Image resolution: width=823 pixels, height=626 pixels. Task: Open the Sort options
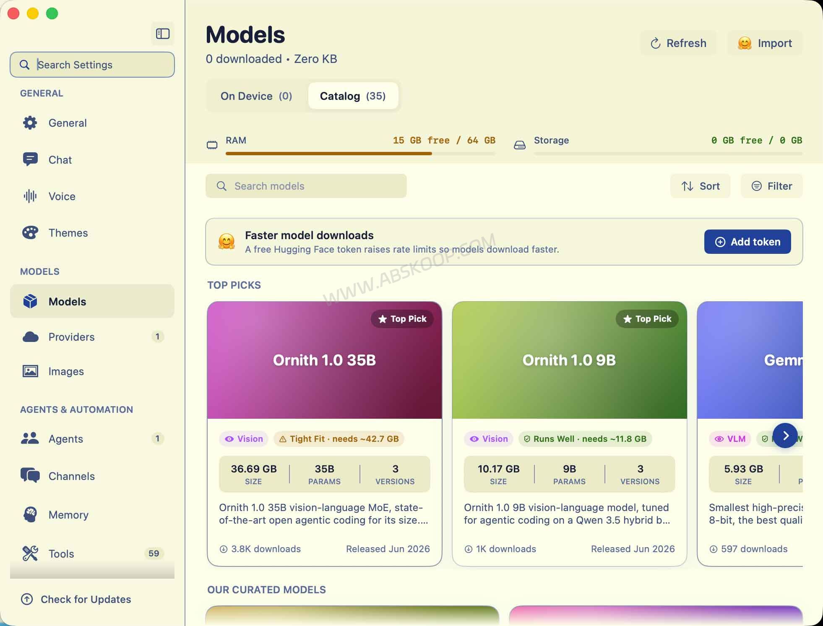click(x=701, y=186)
